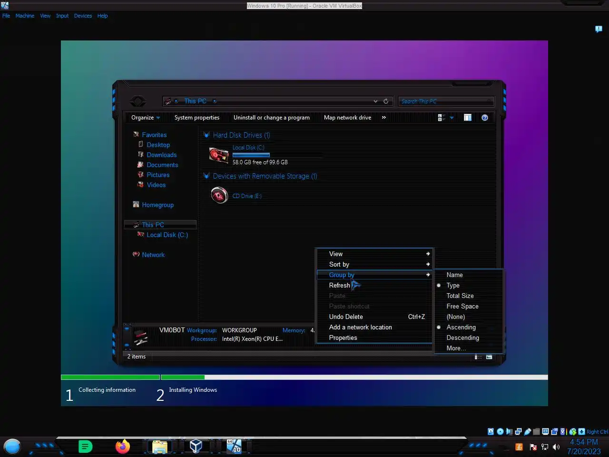The height and width of the screenshot is (457, 609).
Task: Click Uninstall or change a program
Action: (x=272, y=118)
